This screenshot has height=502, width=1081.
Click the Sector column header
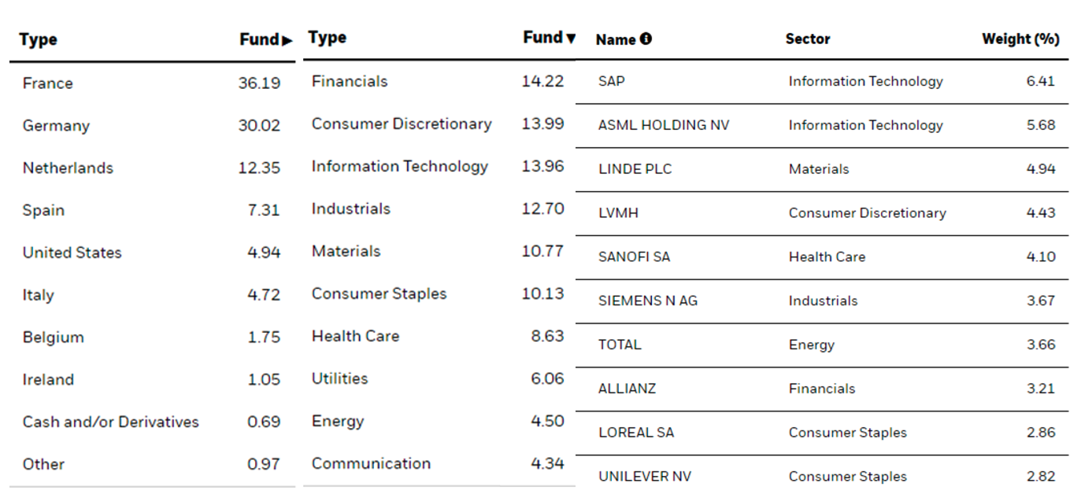point(808,39)
